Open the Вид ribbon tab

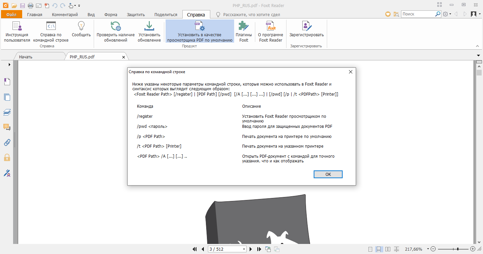click(x=91, y=14)
